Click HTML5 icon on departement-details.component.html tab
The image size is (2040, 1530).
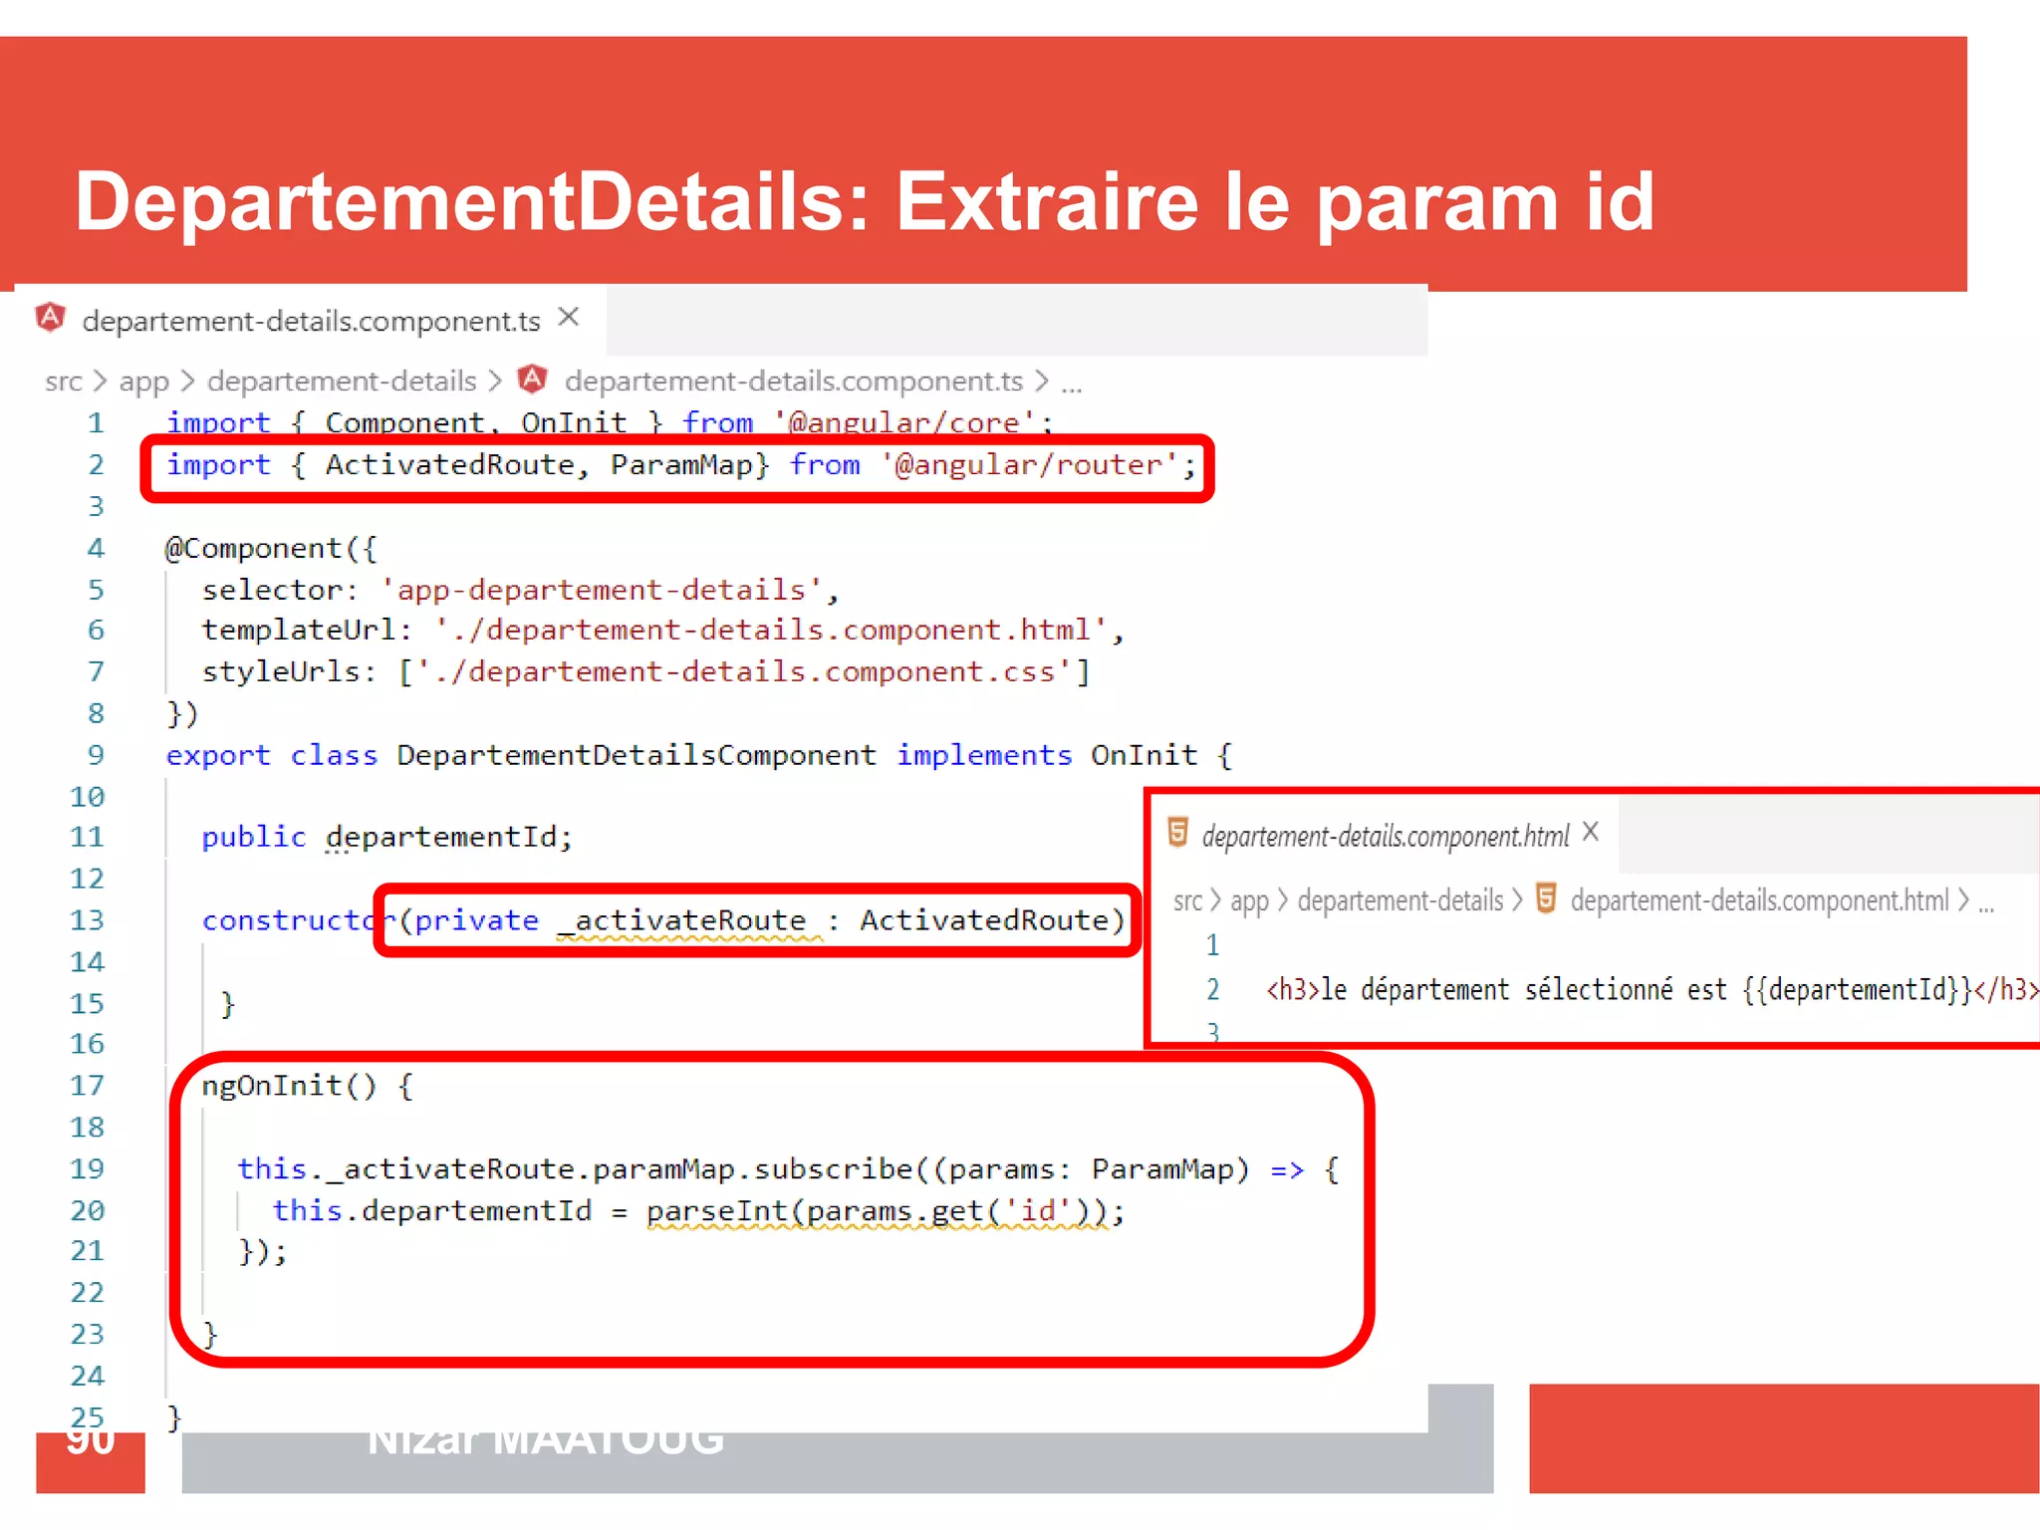pos(1177,832)
